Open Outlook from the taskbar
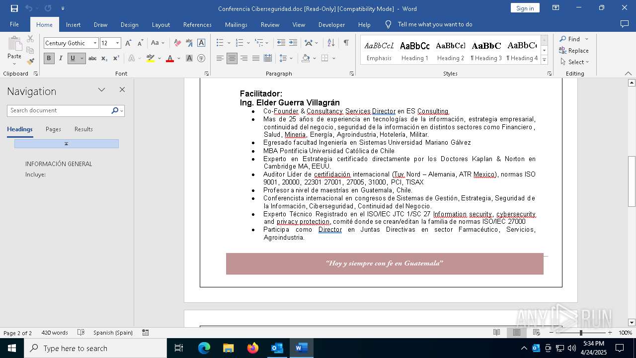The width and height of the screenshot is (636, 358). [x=277, y=348]
